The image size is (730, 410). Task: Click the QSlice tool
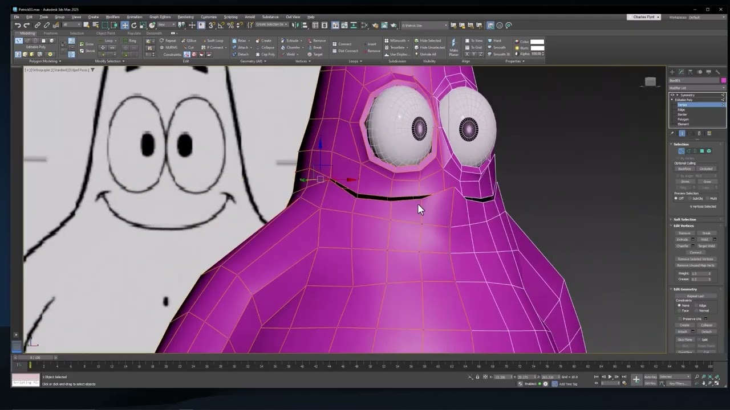tap(189, 40)
